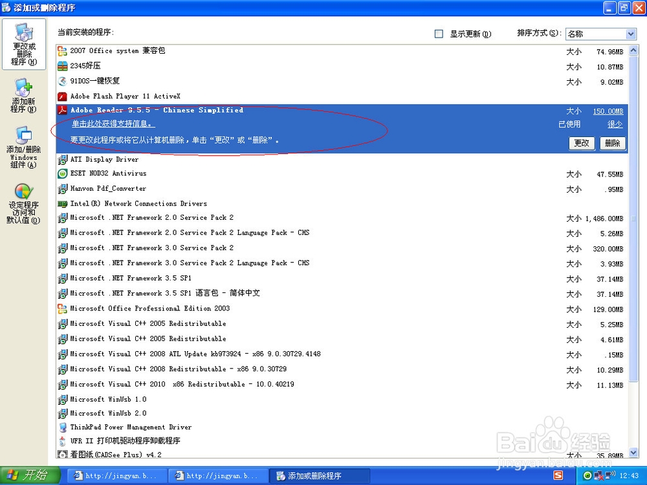Image resolution: width=647 pixels, height=485 pixels.
Task: Select Visual C++ 2005 Redistributable 4.61MB row
Action: 342,339
